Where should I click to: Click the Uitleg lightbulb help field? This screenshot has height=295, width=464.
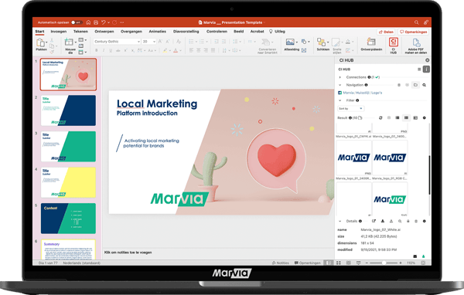click(277, 32)
